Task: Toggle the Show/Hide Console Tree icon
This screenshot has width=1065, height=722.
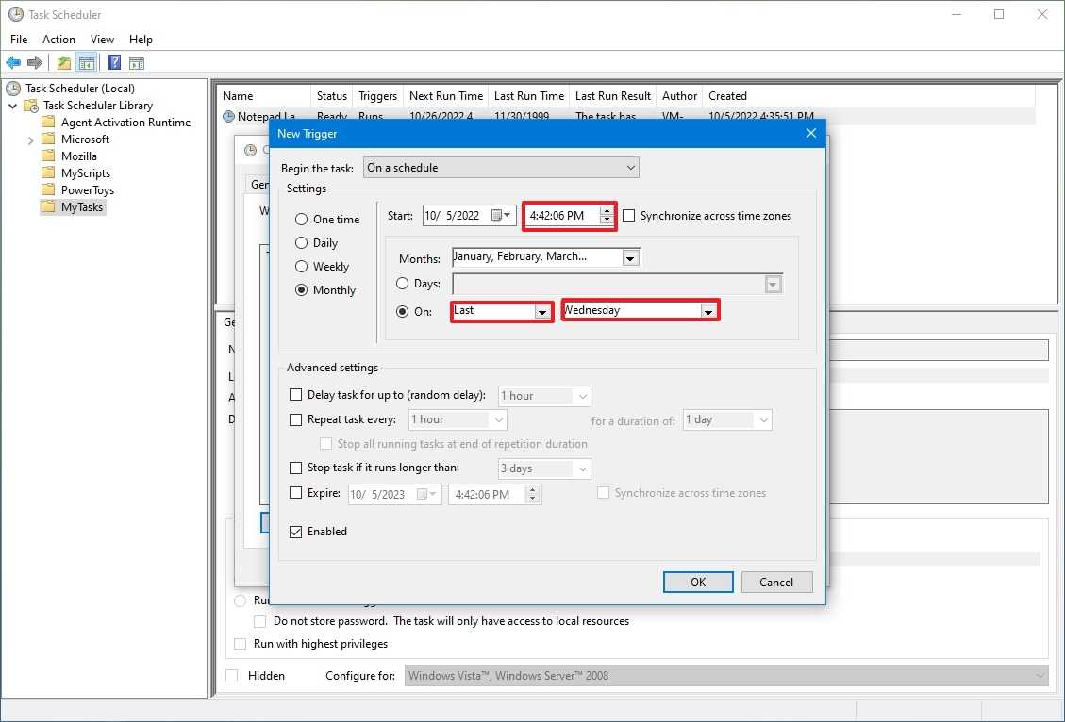Action: pyautogui.click(x=86, y=63)
